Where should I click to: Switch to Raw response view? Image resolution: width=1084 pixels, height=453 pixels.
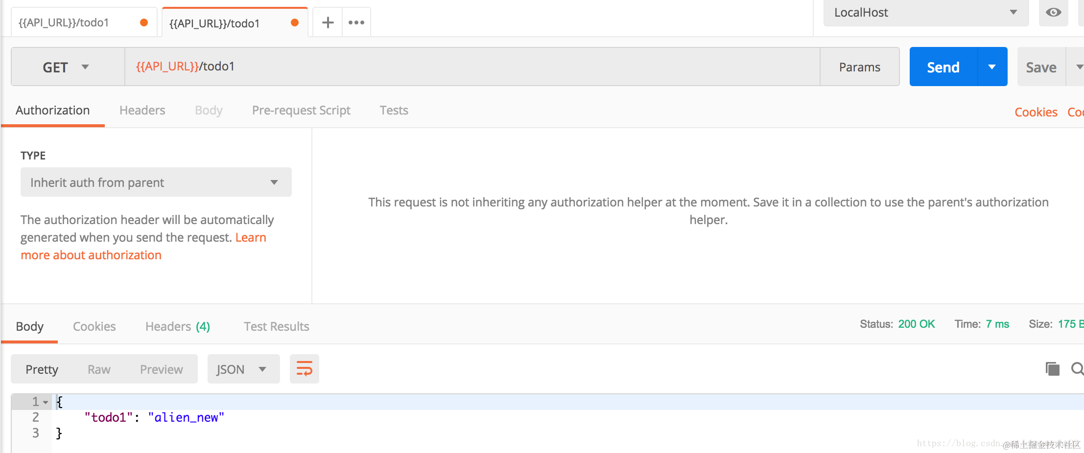[x=99, y=369]
